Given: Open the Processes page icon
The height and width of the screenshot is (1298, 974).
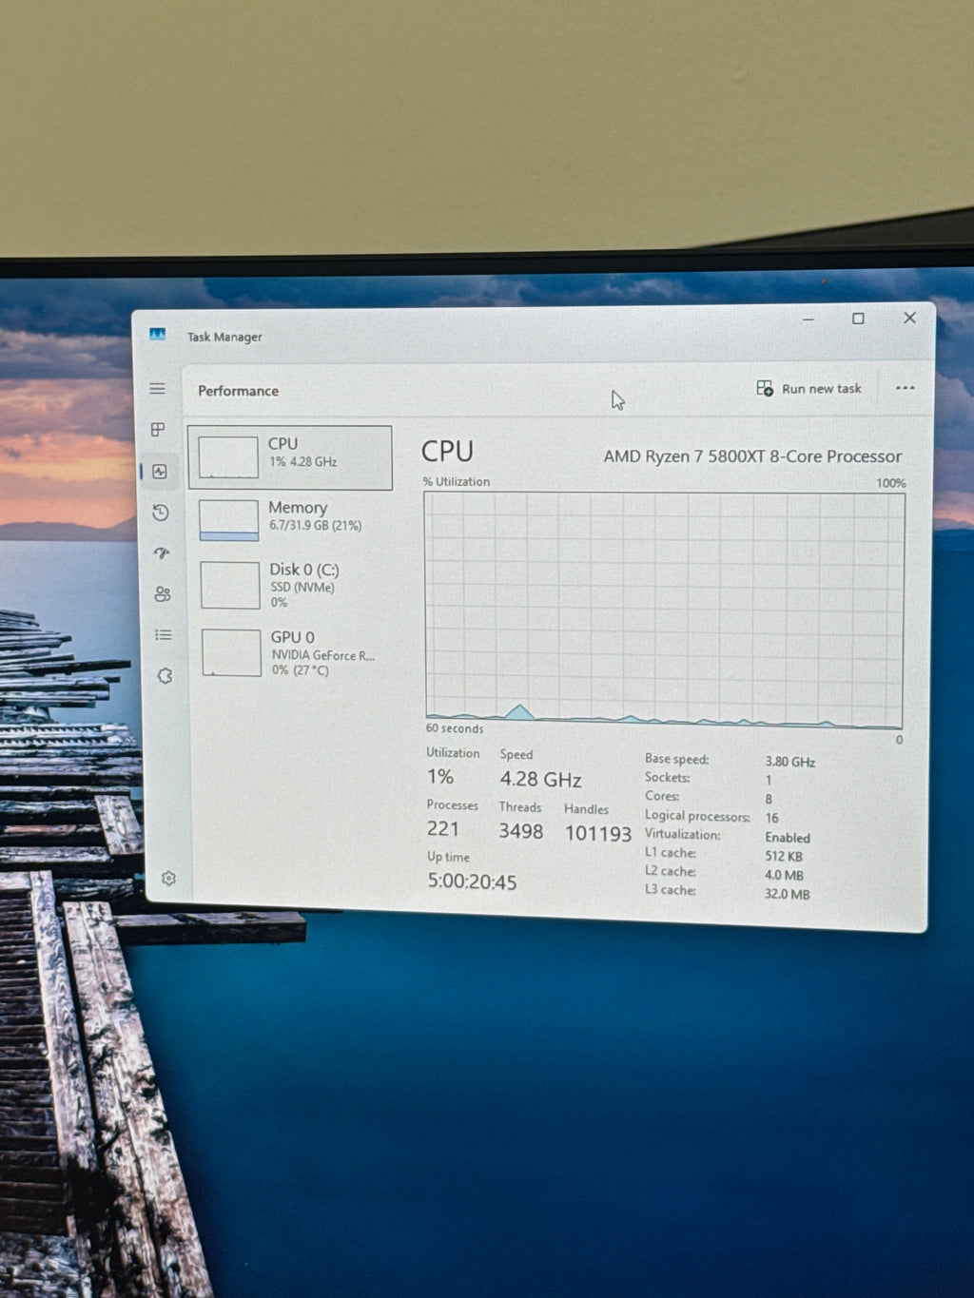Looking at the screenshot, I should click(158, 430).
